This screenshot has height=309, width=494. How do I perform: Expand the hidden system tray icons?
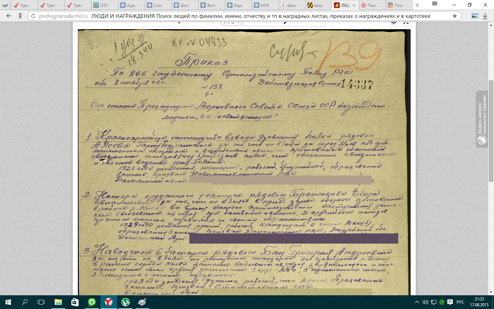pyautogui.click(x=417, y=302)
